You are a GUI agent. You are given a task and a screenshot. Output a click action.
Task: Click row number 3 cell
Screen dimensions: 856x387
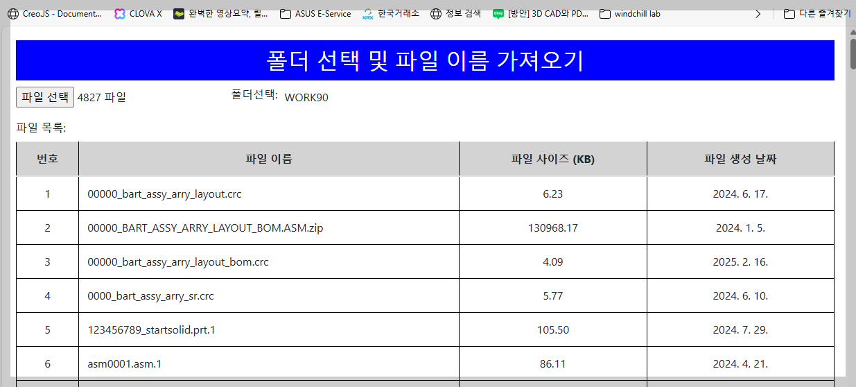47,262
